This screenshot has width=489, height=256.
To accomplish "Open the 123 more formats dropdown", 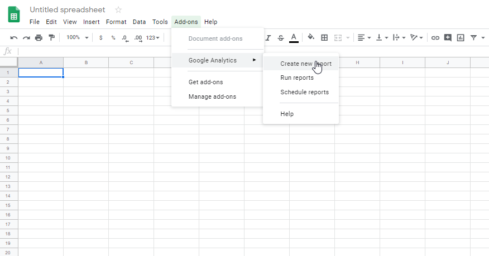I will (x=152, y=38).
